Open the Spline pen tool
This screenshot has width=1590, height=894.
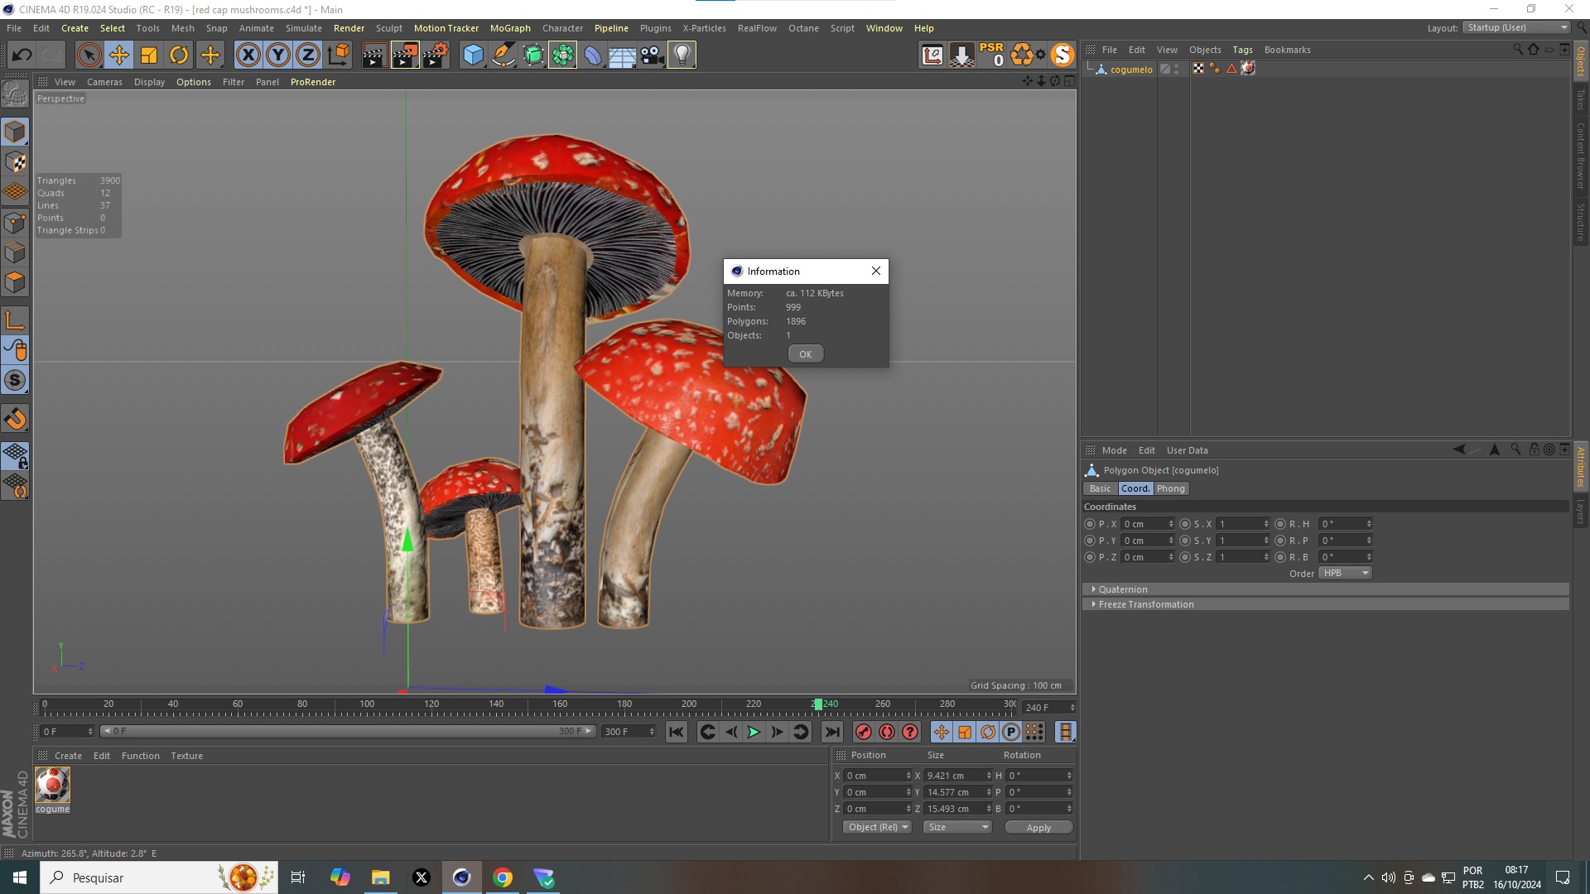(x=503, y=55)
